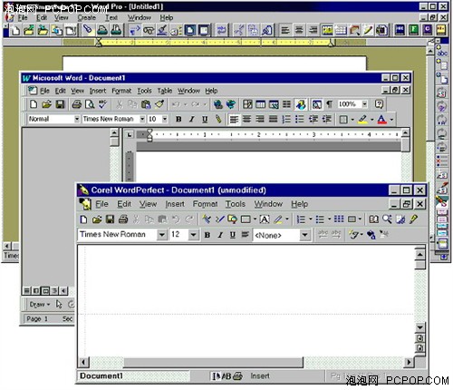Click the Save disk icon in Microsoft Word
Viewport: 453px width, 390px height.
tap(61, 104)
